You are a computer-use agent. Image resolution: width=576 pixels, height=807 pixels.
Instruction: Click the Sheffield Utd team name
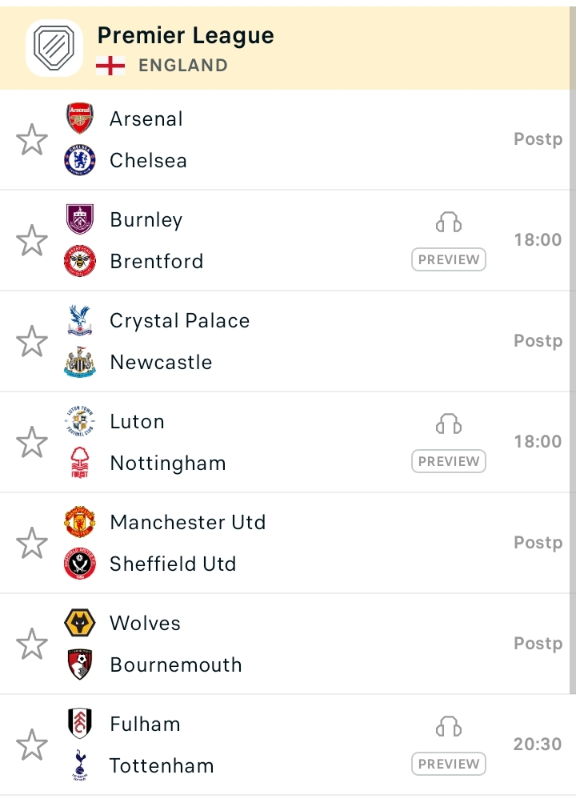[173, 564]
